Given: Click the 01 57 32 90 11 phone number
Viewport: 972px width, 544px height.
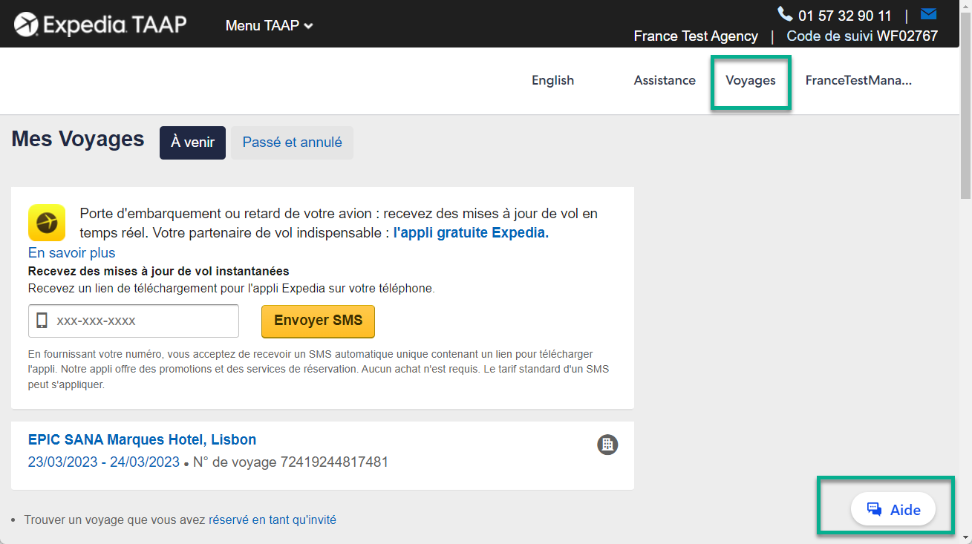Looking at the screenshot, I should pyautogui.click(x=844, y=16).
